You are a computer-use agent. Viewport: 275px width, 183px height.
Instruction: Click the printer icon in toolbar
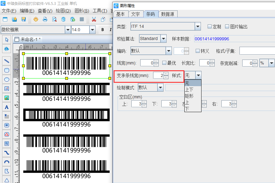(45, 20)
